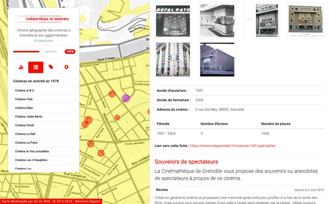Open the tag filter icon

pyautogui.click(x=51, y=67)
